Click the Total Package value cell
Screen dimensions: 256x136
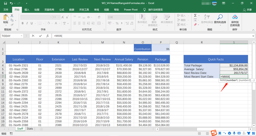(234, 65)
